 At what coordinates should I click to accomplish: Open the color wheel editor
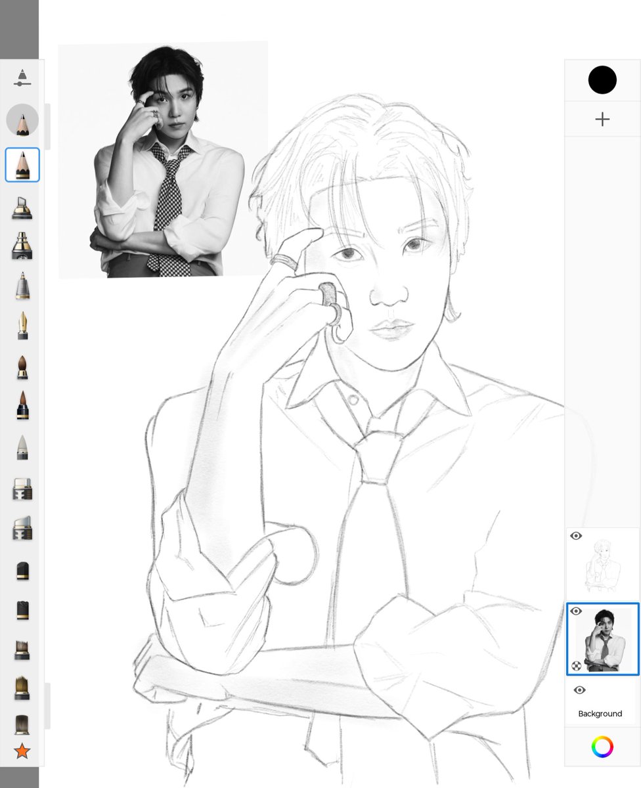tap(602, 747)
